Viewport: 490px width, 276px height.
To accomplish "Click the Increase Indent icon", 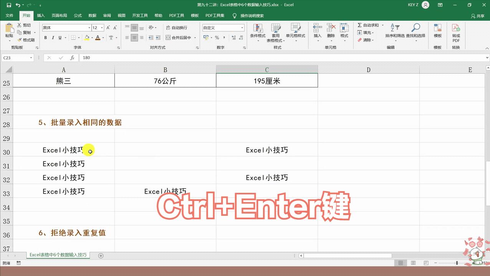I will (158, 38).
